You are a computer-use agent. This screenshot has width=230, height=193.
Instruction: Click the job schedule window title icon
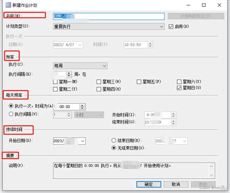tap(8, 5)
